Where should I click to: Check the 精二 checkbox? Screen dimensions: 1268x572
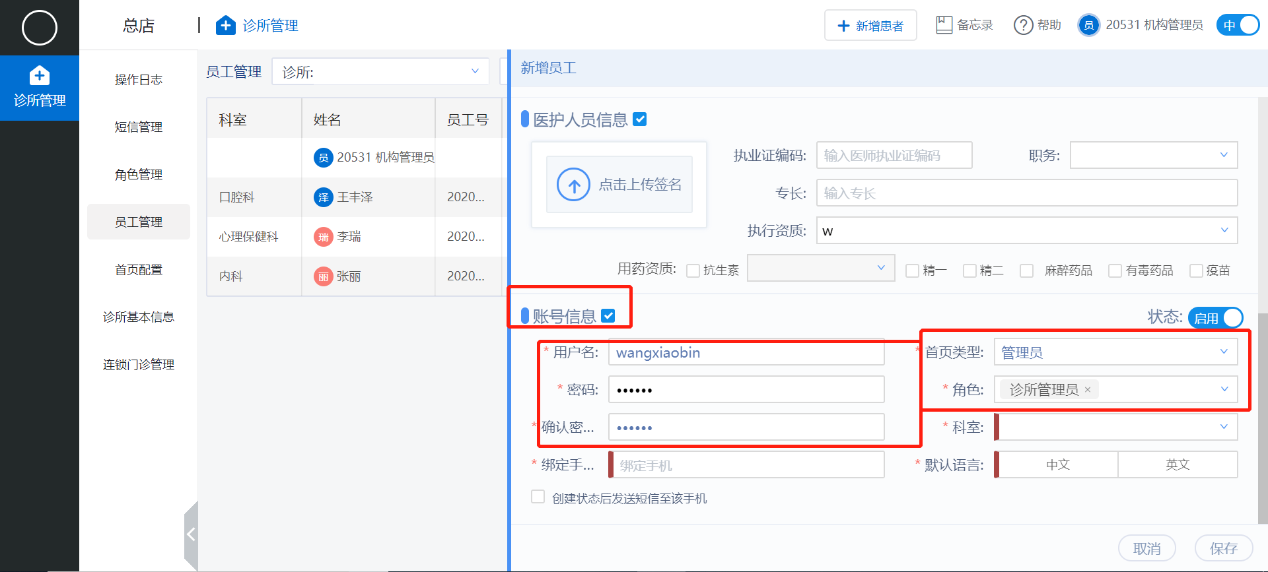(969, 270)
